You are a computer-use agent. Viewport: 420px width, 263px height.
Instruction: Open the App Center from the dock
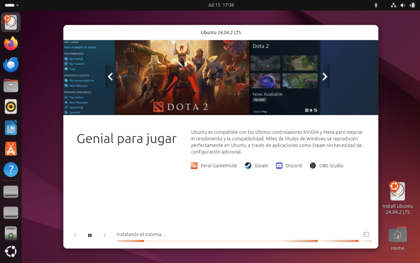(11, 149)
